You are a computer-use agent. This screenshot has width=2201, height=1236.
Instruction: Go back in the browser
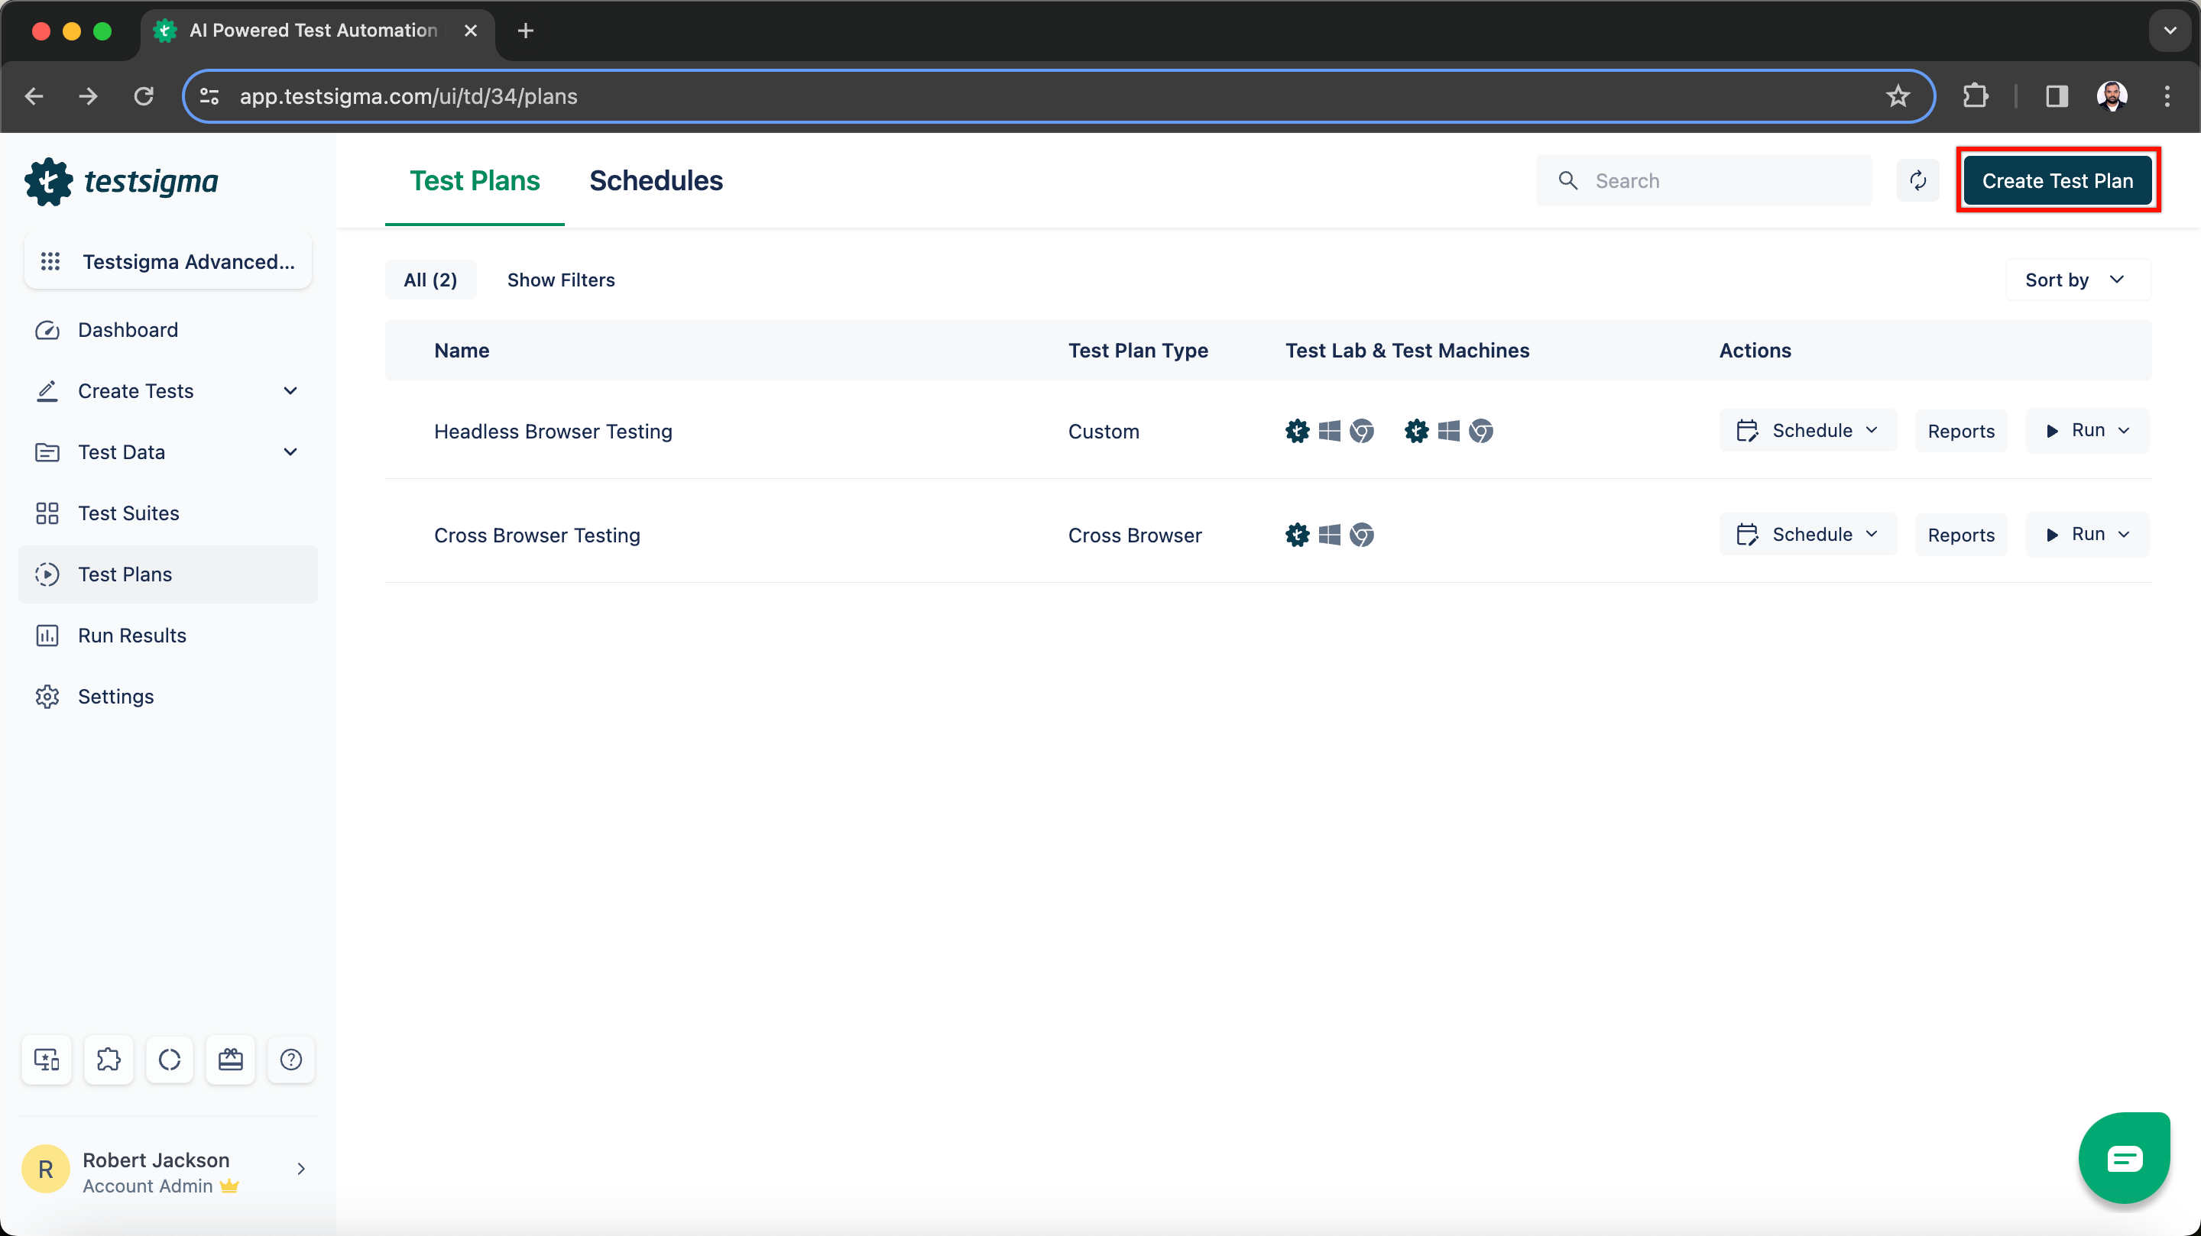pos(34,95)
